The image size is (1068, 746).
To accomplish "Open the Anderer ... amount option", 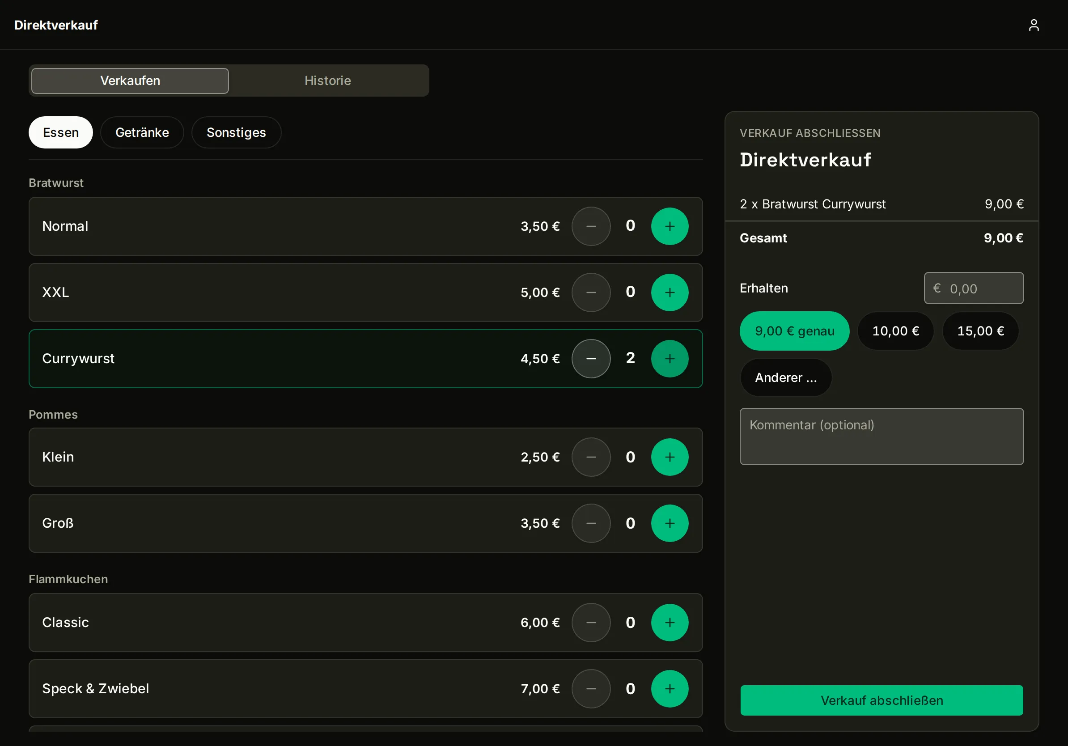I will pyautogui.click(x=786, y=377).
